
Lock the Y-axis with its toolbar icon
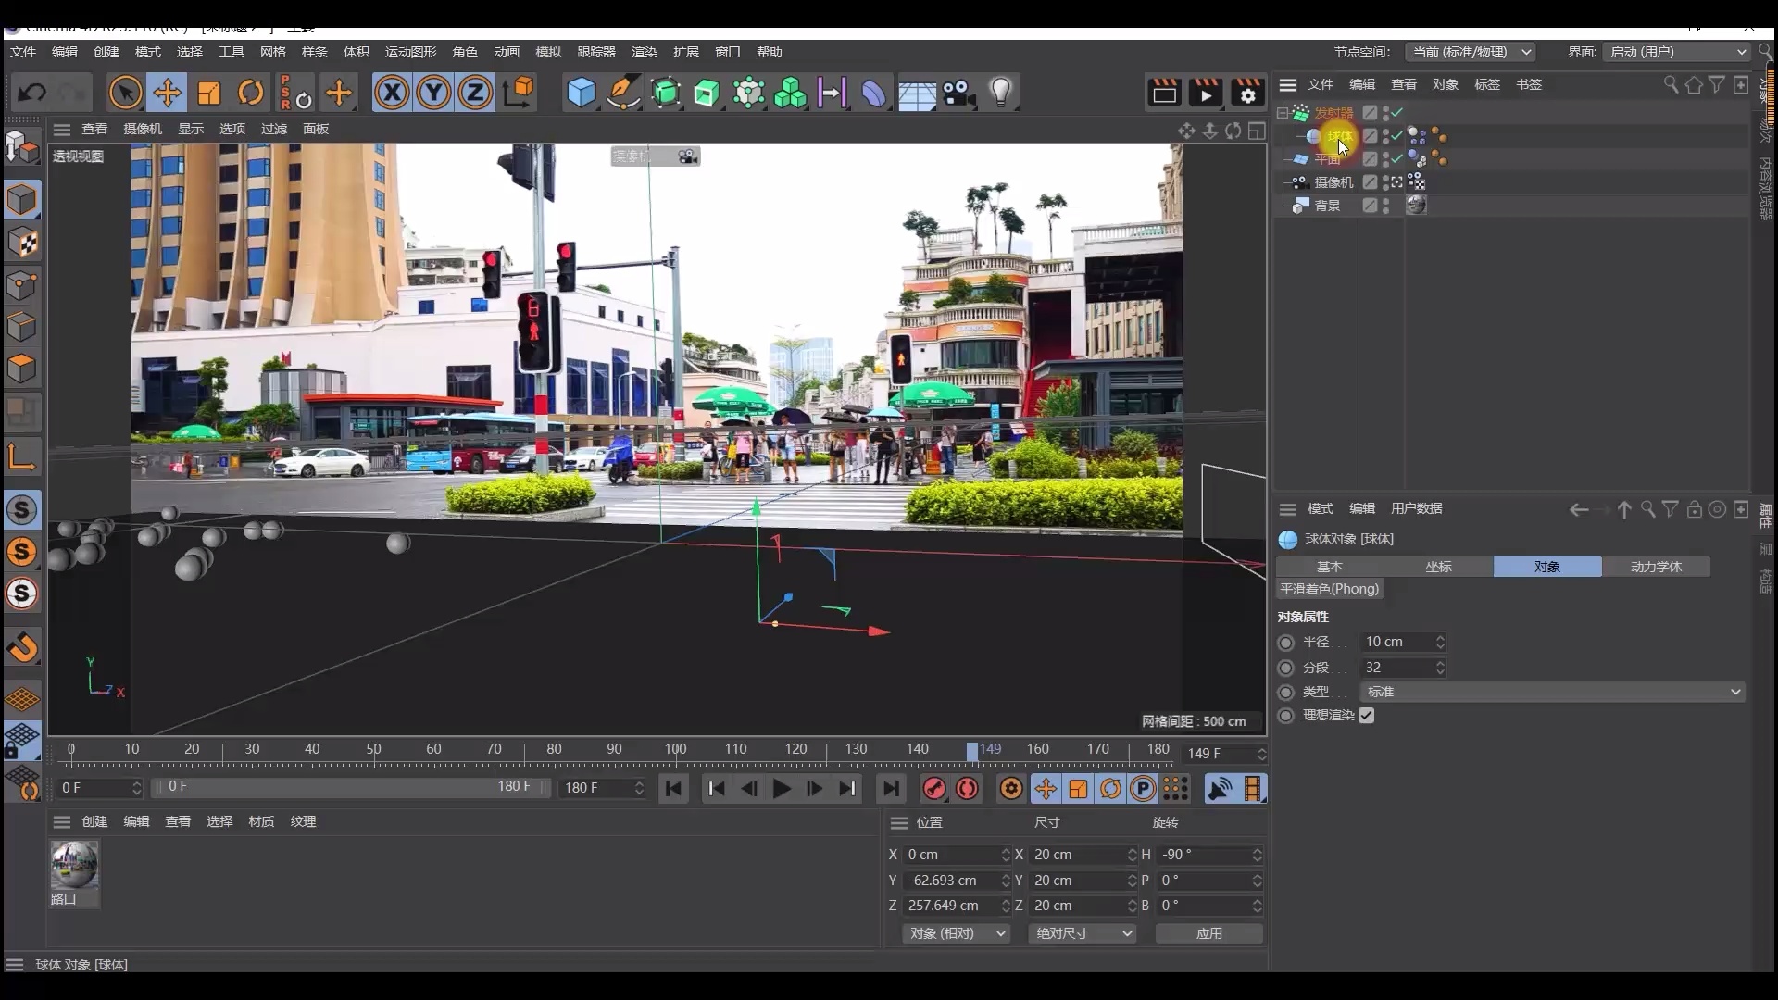coord(432,93)
